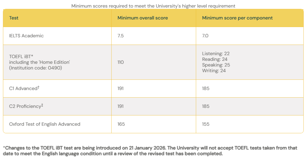308x163 pixels.
Task: Click the Test column header
Action: pos(14,18)
